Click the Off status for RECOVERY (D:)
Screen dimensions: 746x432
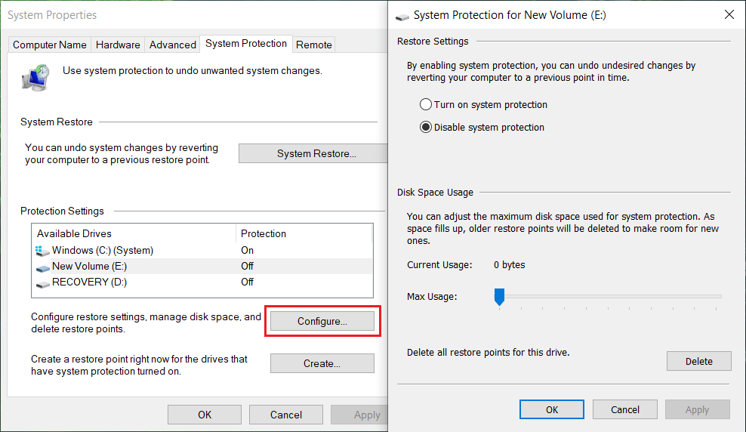[248, 282]
